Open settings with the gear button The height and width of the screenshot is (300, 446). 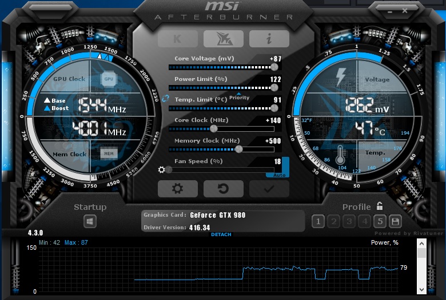pos(177,188)
